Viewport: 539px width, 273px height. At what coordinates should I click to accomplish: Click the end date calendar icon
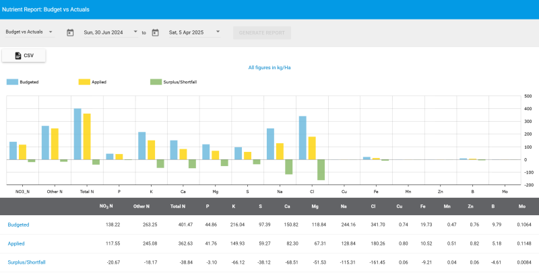[x=155, y=32]
